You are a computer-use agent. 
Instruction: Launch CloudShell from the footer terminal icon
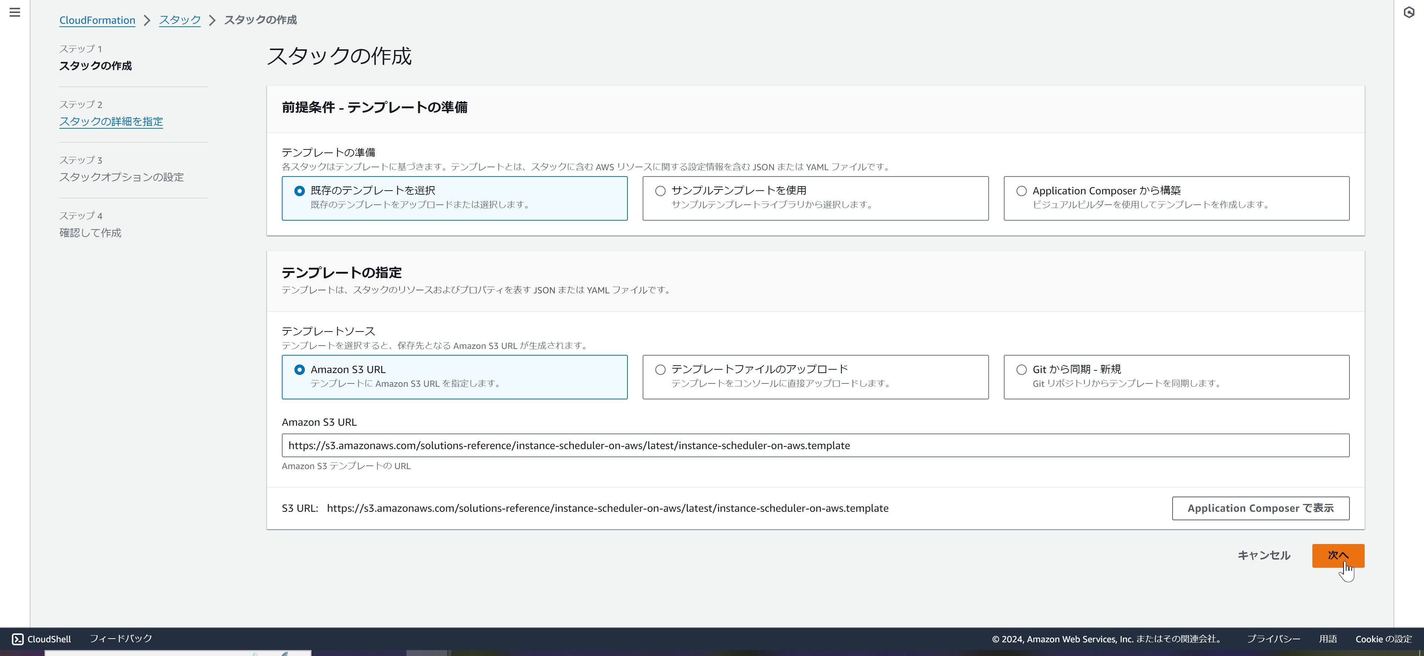(17, 639)
